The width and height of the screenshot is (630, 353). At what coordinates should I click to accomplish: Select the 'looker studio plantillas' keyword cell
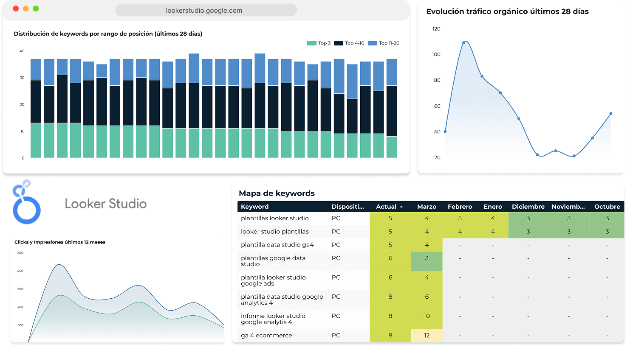(x=275, y=232)
